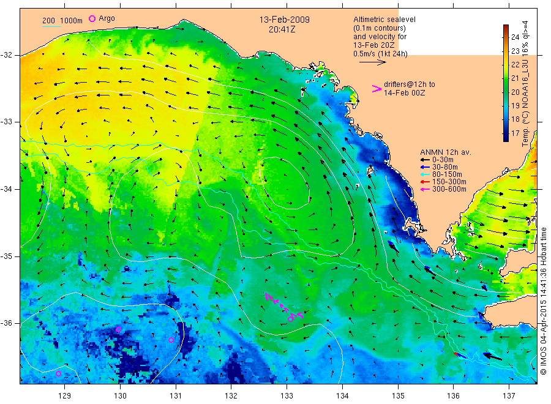Image resolution: width=551 pixels, height=404 pixels.
Task: Click the 134 longitude axis label
Action: pyautogui.click(x=342, y=396)
